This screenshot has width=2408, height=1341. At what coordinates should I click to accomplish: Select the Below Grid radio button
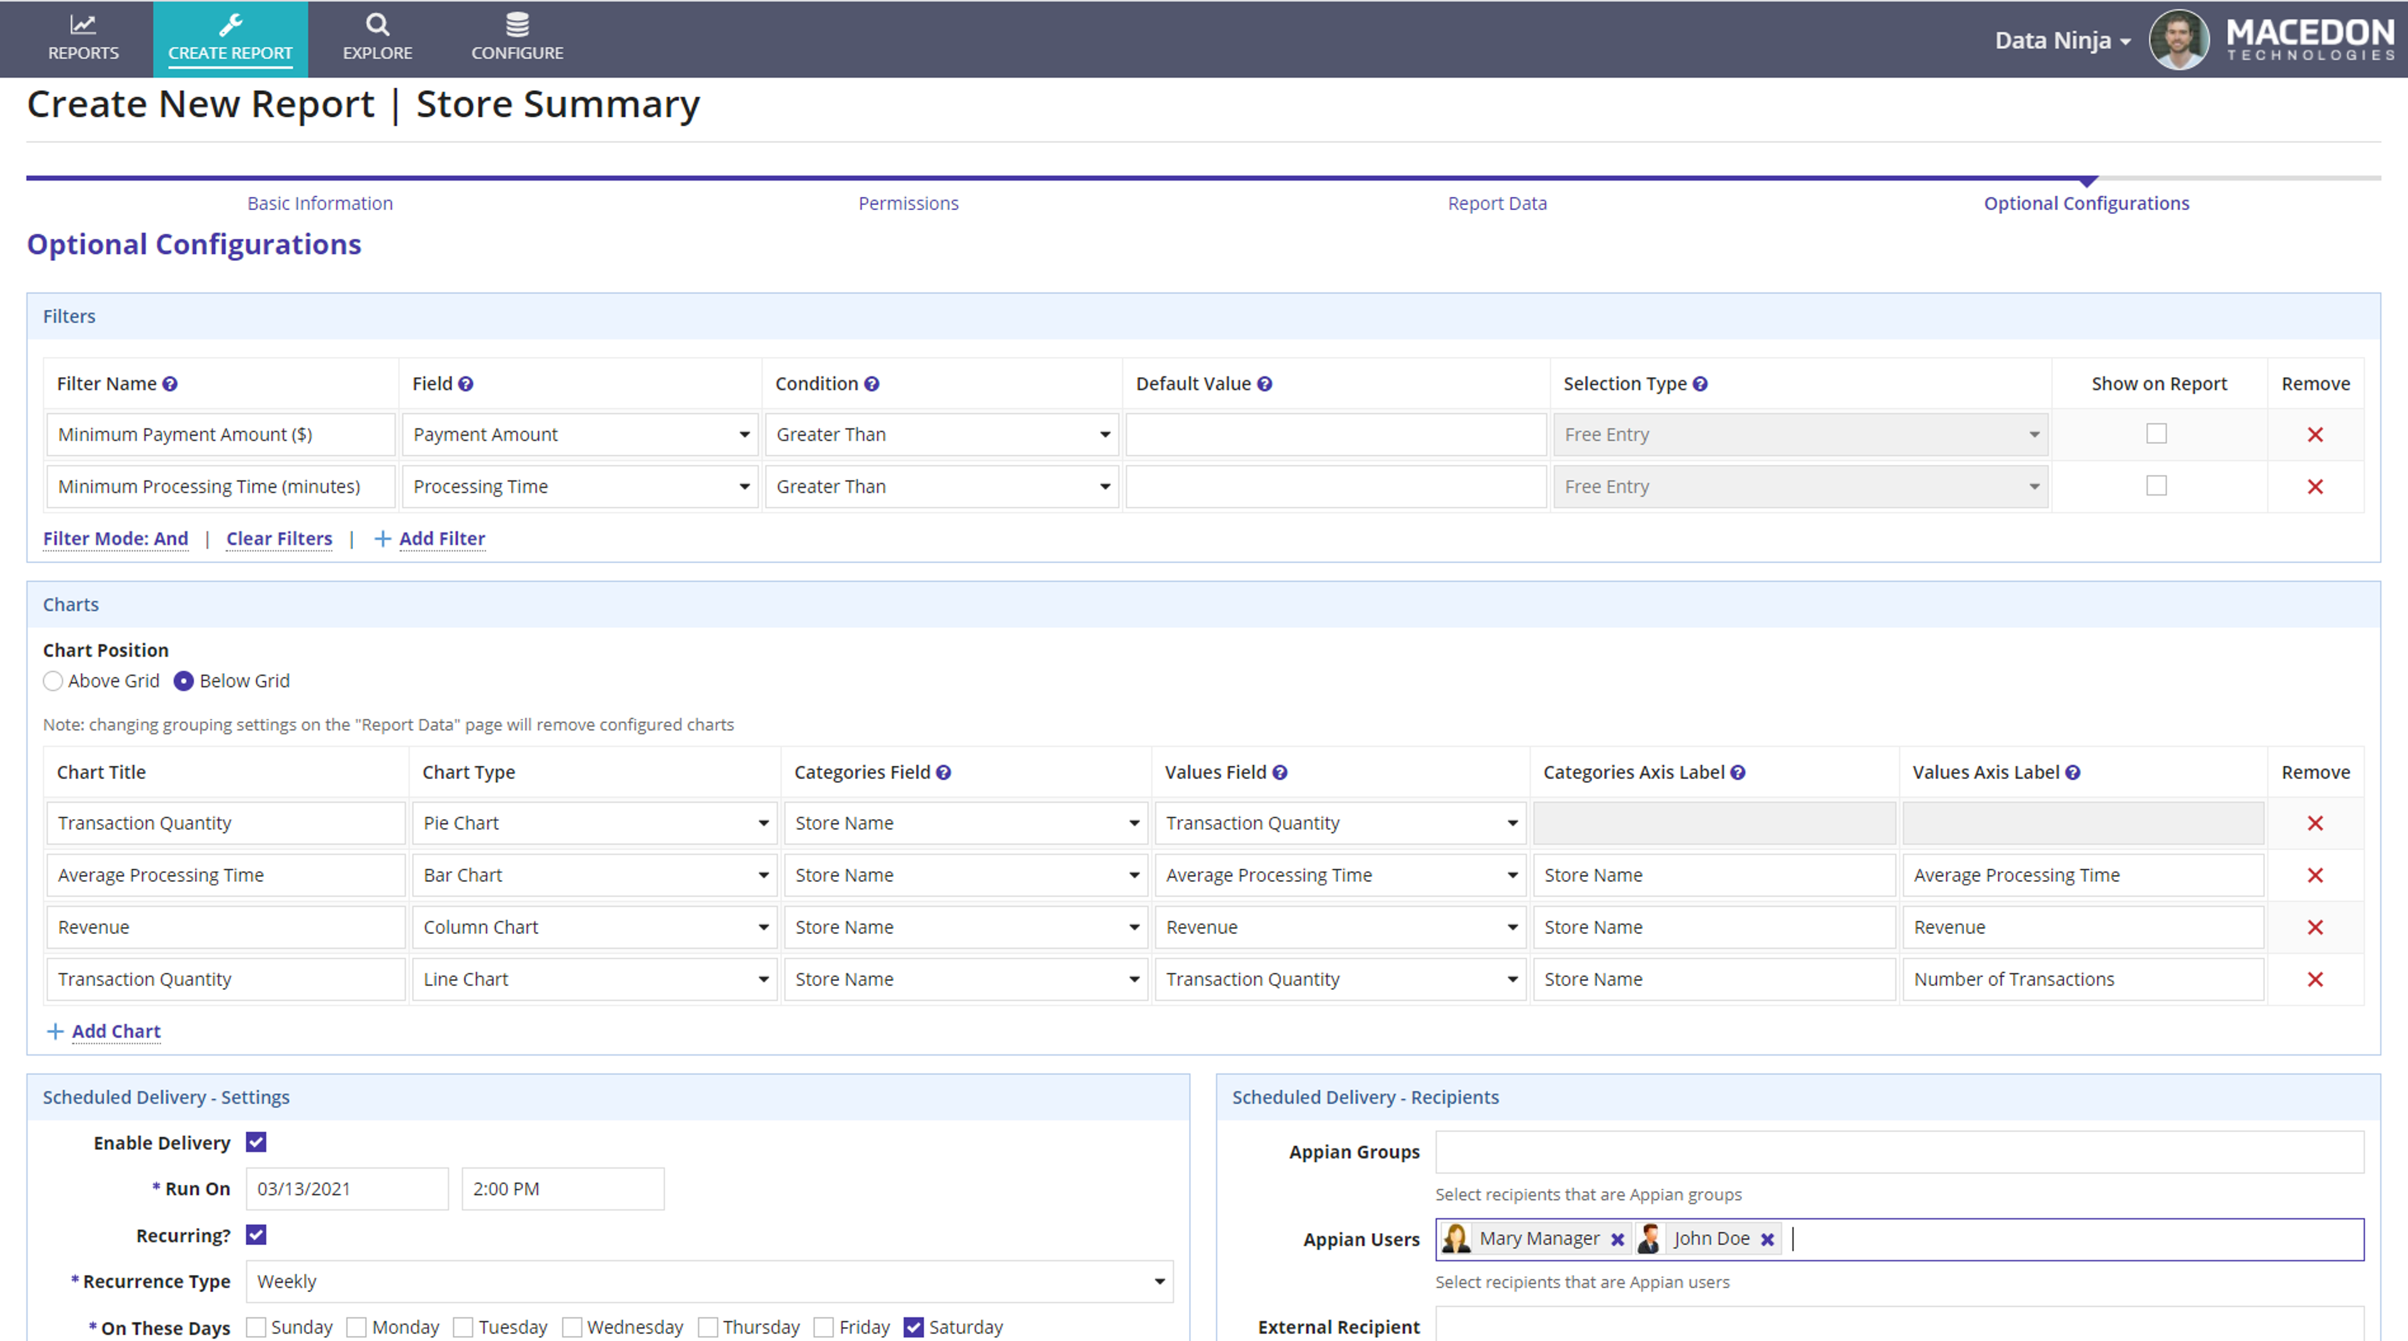184,681
